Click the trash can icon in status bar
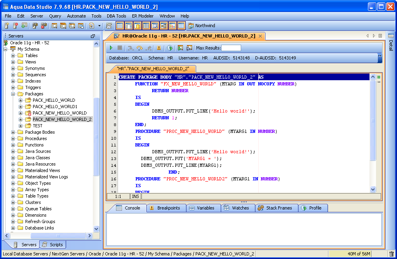The height and width of the screenshot is (259, 397). pos(391,254)
